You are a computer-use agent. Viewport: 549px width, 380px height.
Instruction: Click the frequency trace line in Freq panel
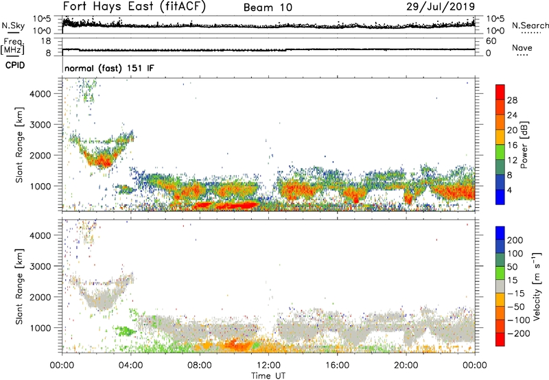pos(268,50)
